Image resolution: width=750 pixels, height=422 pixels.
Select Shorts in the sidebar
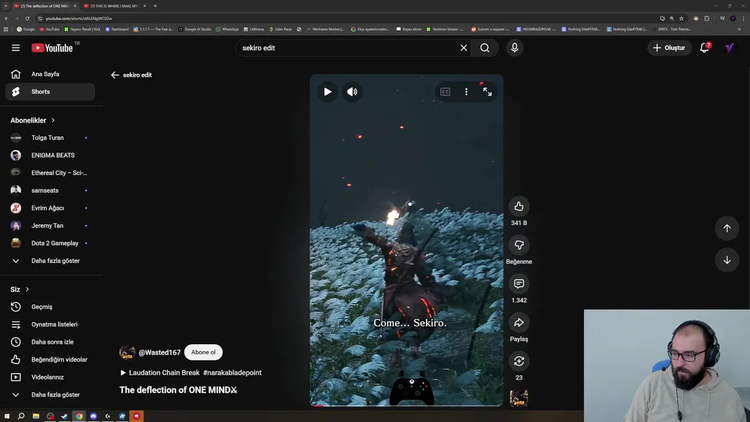[50, 92]
